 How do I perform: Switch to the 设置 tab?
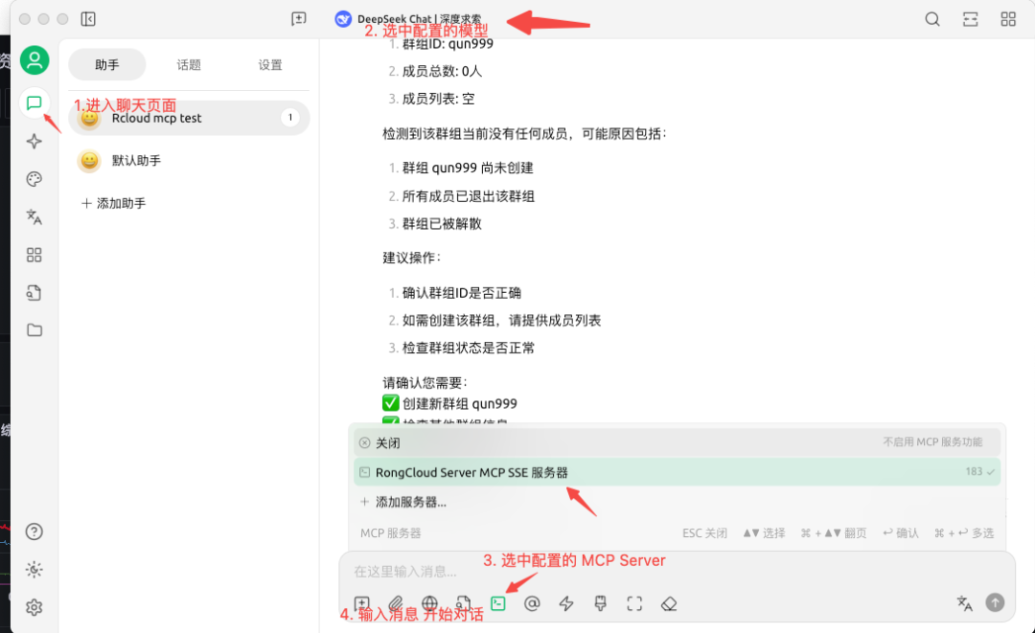[x=270, y=65]
